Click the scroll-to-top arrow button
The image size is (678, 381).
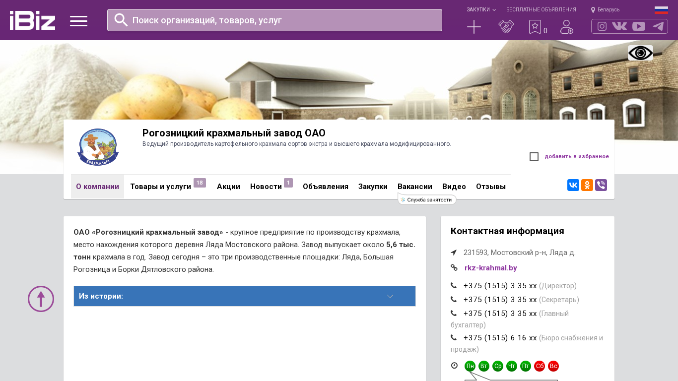[41, 299]
